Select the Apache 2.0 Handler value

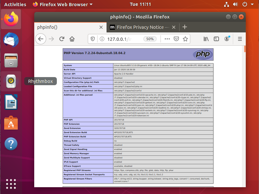coord(124,74)
